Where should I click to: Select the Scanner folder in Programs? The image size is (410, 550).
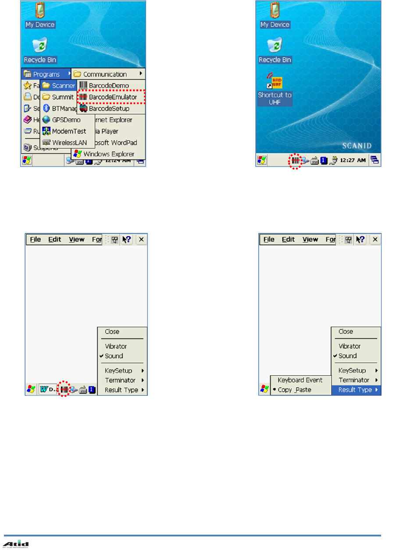coord(58,85)
